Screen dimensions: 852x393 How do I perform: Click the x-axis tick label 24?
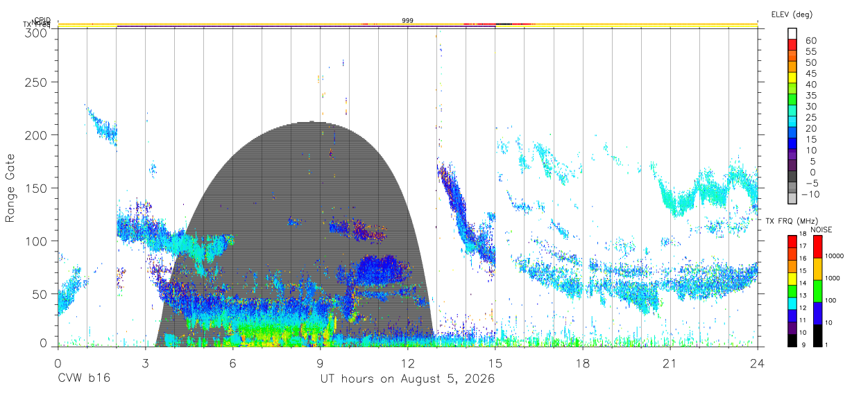coord(758,363)
